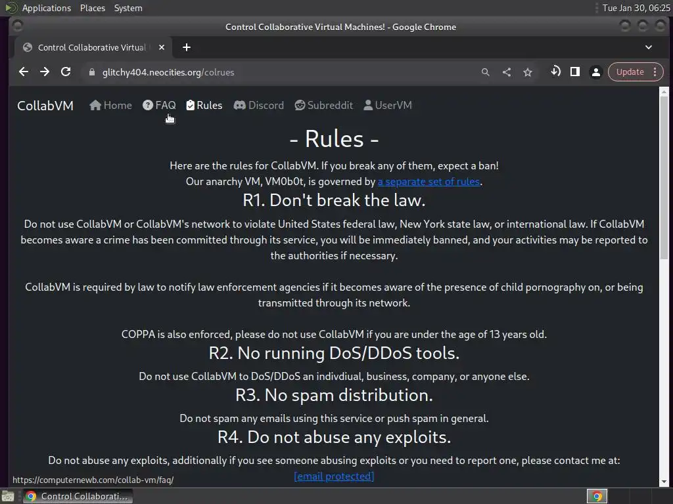Click the [email protected] contact link
Image resolution: width=673 pixels, height=504 pixels.
click(334, 476)
